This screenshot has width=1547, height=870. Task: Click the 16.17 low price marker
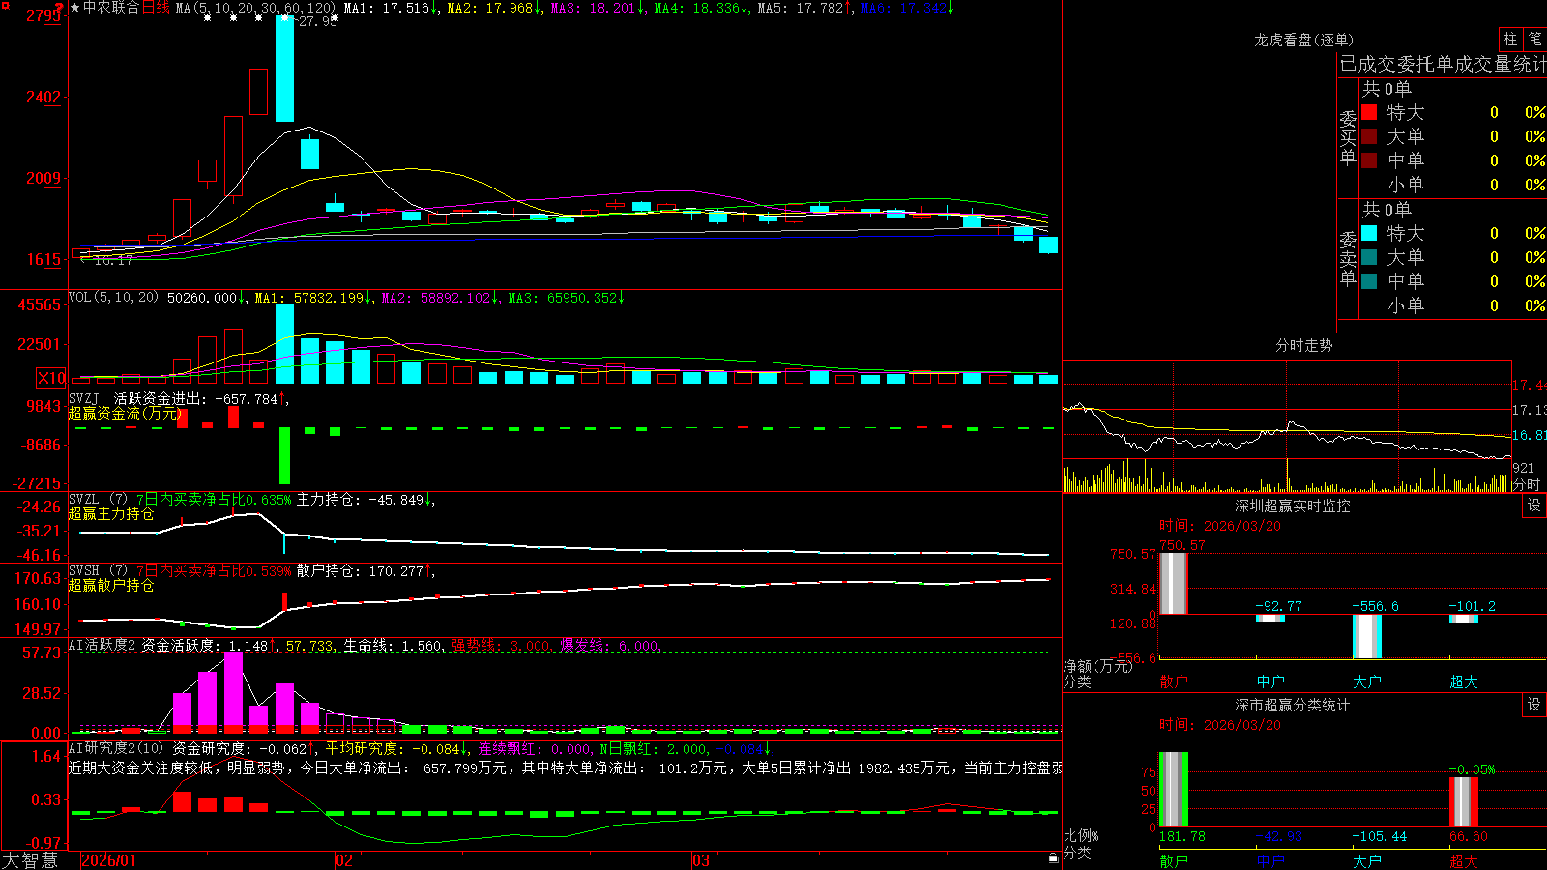pyautogui.click(x=113, y=261)
